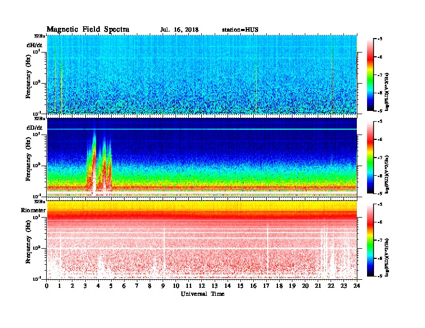Click the color bar beside the dH/dt panel
This screenshot has height=328, width=425.
(370, 75)
